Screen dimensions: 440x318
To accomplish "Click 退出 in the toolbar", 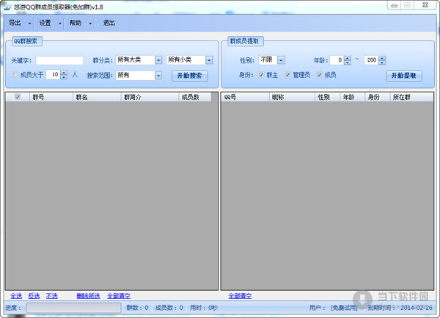I will pyautogui.click(x=109, y=23).
